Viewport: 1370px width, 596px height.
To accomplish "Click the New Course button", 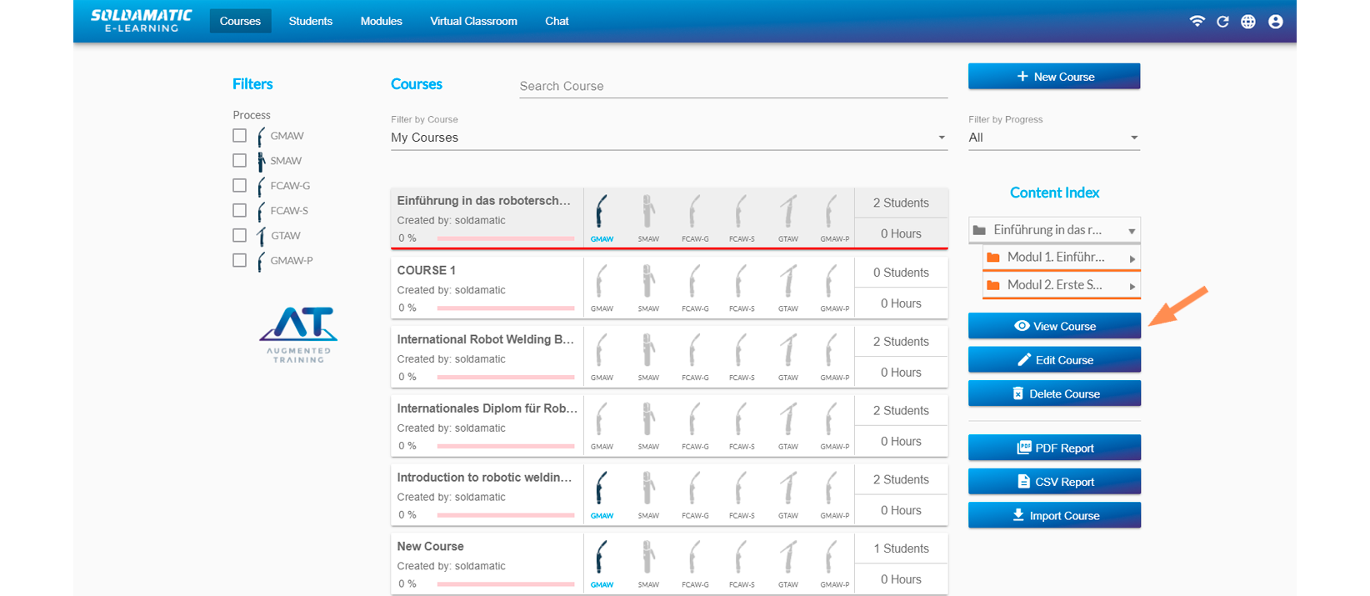I will (1054, 77).
